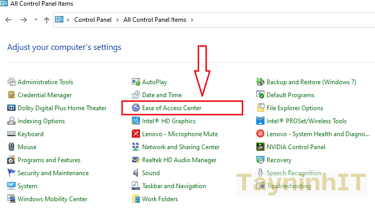This screenshot has height=210, width=375.
Task: Open the Programs and Features link
Action: (49, 160)
